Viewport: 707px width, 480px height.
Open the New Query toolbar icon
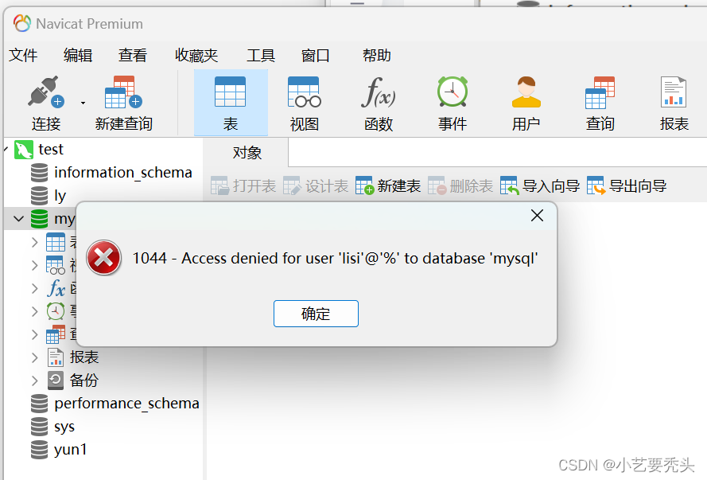[x=123, y=92]
